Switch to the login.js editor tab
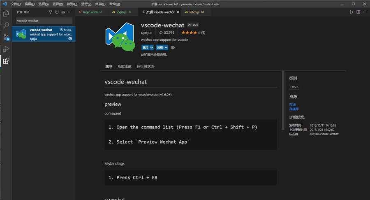370x200 pixels. 121,12
